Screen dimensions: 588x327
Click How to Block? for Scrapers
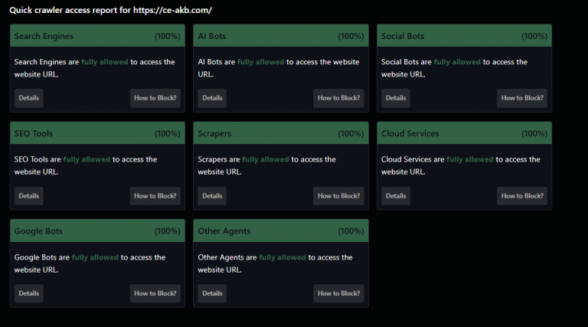[338, 196]
